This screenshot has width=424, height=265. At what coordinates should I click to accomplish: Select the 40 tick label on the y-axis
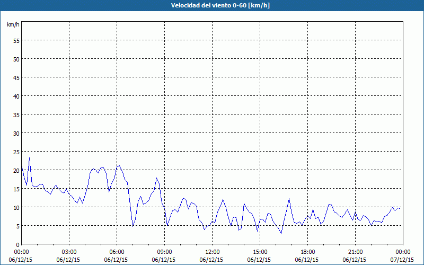tap(16, 96)
